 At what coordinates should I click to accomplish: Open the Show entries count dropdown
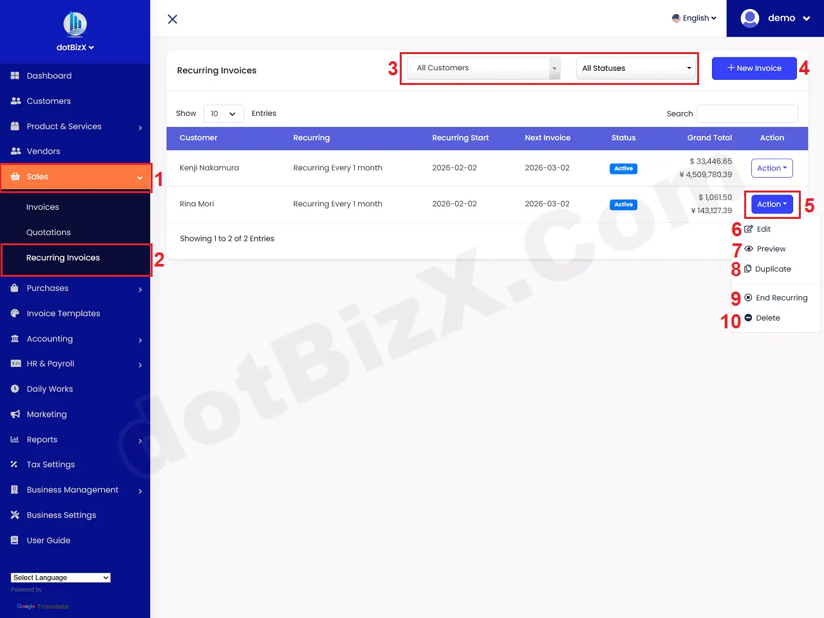pyautogui.click(x=223, y=113)
